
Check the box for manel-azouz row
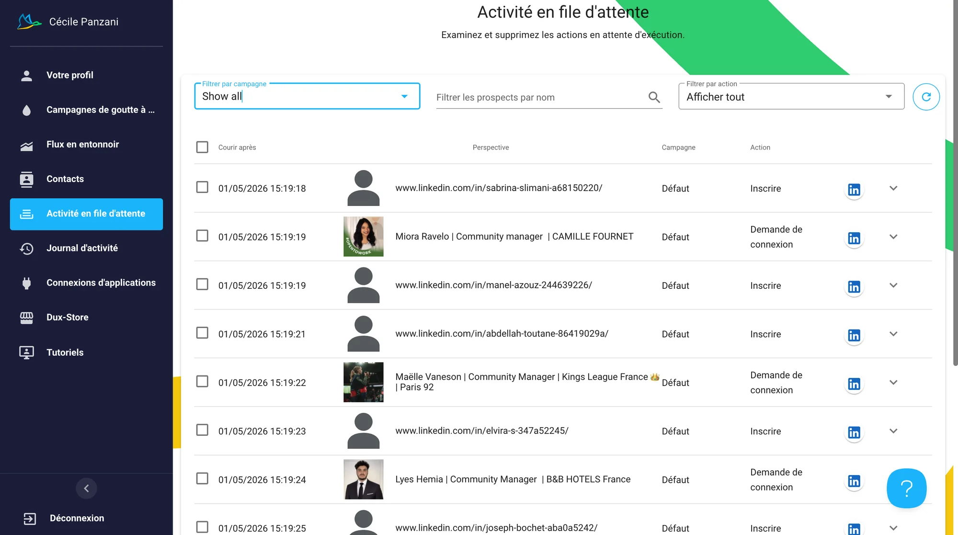pyautogui.click(x=202, y=284)
